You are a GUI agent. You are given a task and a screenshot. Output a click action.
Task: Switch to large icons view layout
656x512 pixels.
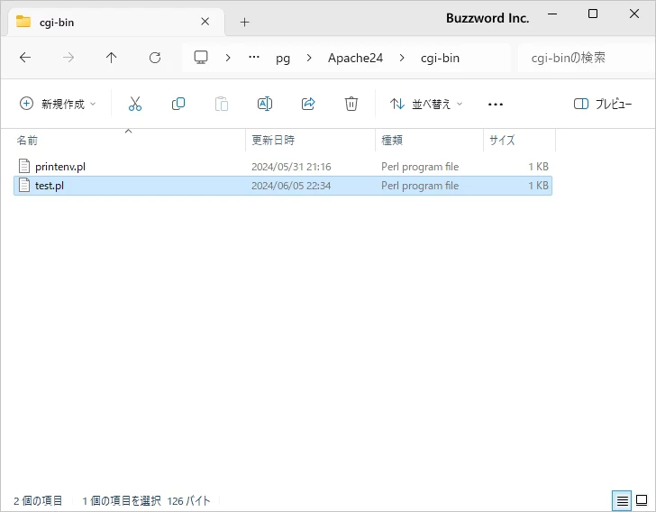(642, 500)
